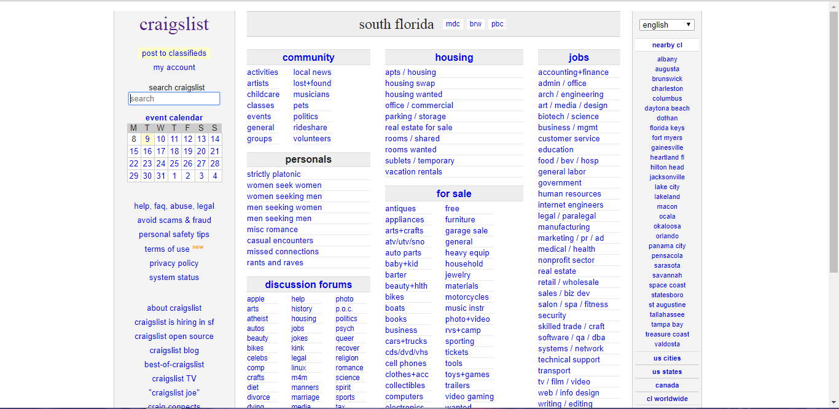The width and height of the screenshot is (839, 409).
Task: Expand the us states section
Action: point(666,372)
